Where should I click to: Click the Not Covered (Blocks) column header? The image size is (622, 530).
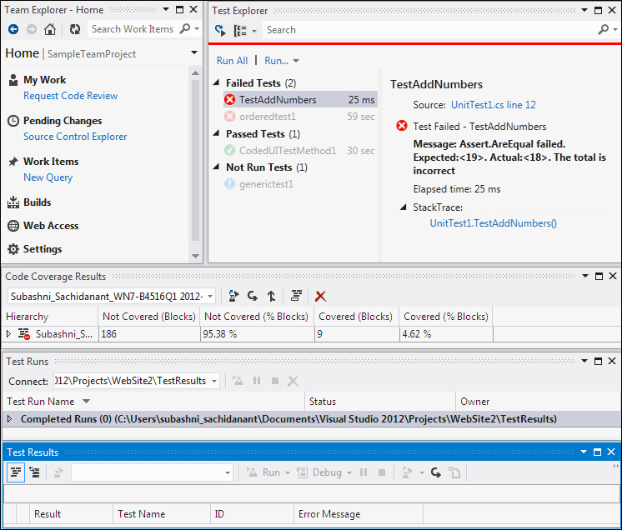(x=149, y=317)
